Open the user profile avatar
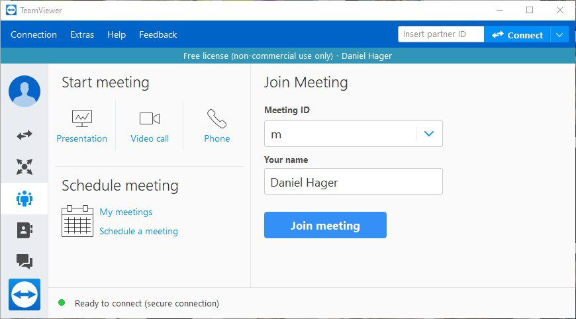Viewport: 576px width, 319px height. (24, 91)
